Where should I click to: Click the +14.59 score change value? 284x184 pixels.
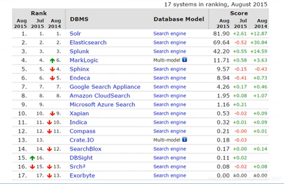(x=259, y=51)
